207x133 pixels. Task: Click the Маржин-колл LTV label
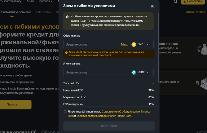pyautogui.click(x=74, y=97)
